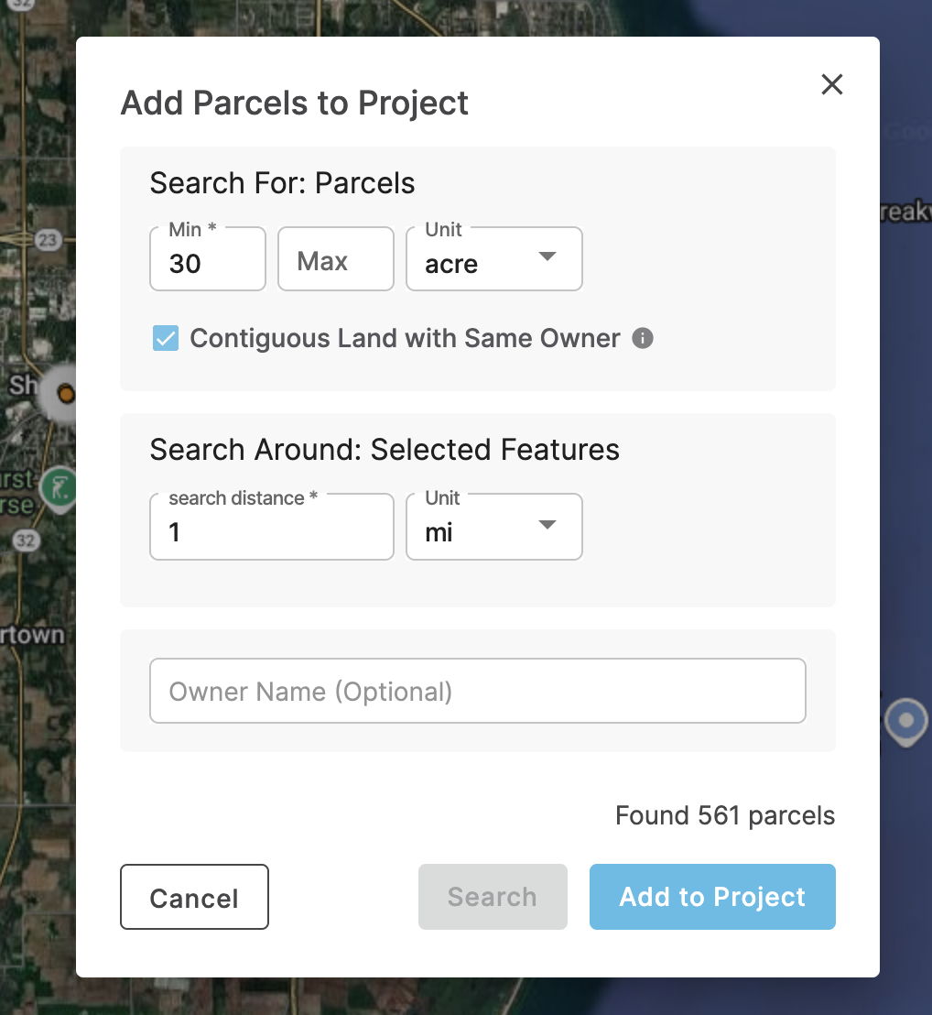The width and height of the screenshot is (932, 1015).
Task: Select the Search For: Parcels section header
Action: (x=282, y=183)
